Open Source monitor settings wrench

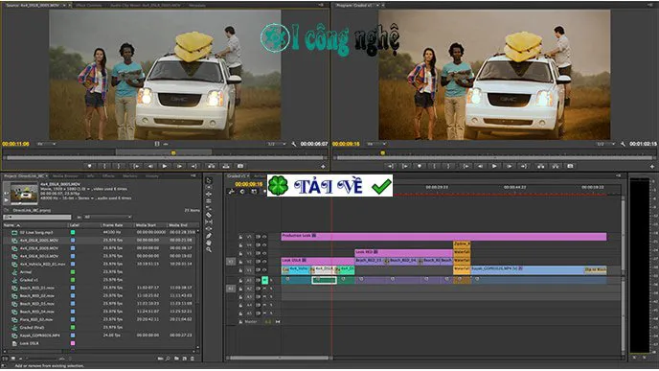[294, 144]
